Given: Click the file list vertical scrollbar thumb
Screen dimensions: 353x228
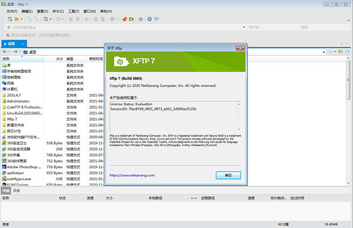Looking at the screenshot, I should pos(348,80).
